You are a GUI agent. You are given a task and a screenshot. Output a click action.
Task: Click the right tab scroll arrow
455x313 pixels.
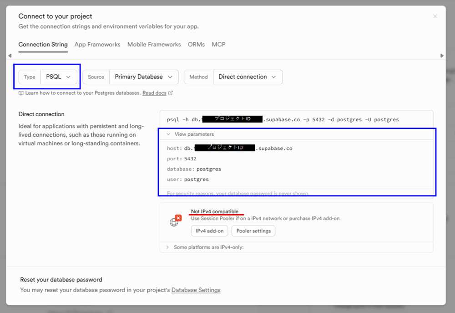[442, 56]
